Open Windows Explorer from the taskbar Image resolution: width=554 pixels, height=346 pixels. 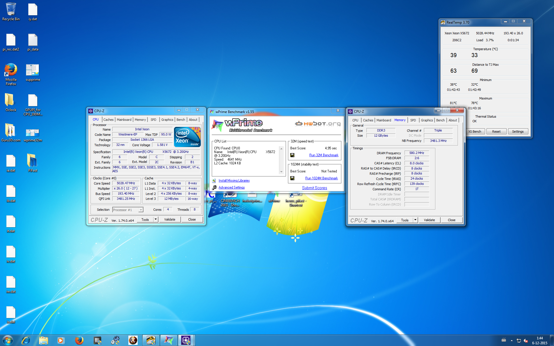(x=43, y=340)
